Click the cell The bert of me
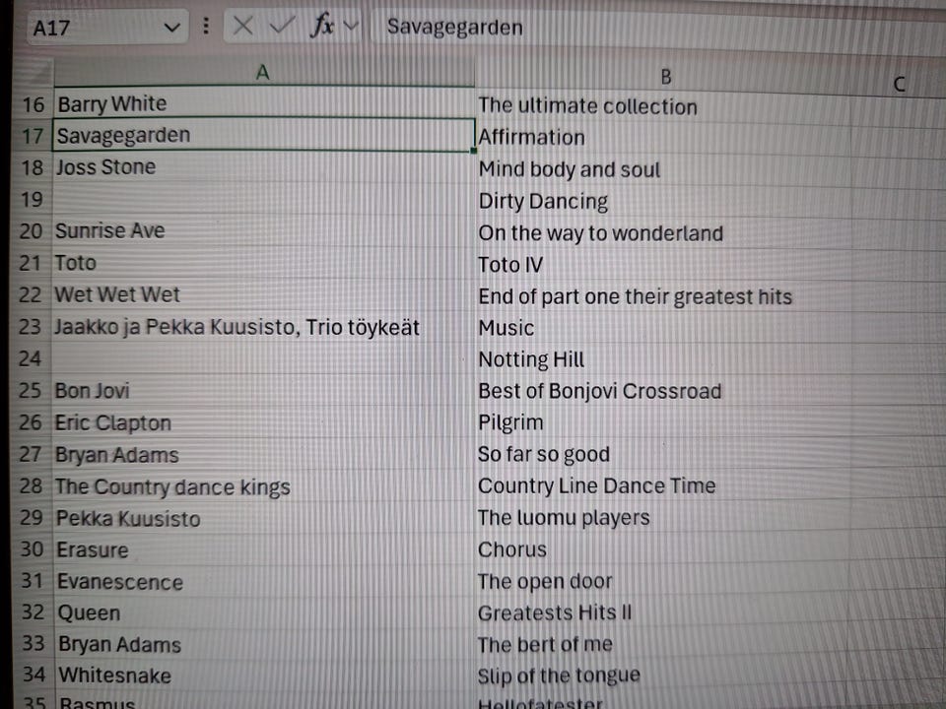Viewport: 946px width, 709px height. point(663,644)
